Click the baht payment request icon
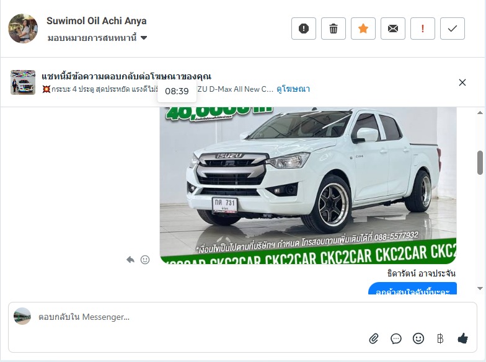 [440, 338]
